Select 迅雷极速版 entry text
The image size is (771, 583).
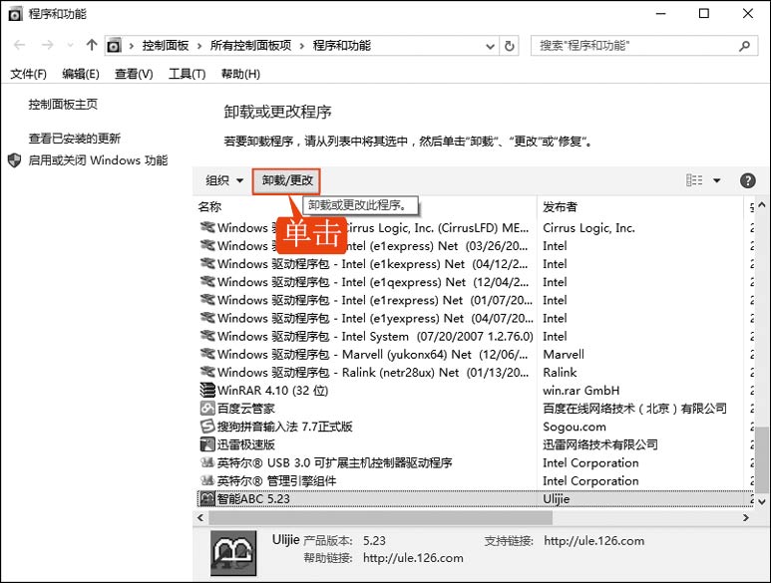pos(245,444)
